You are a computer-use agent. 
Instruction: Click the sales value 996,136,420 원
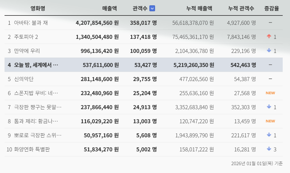pyautogui.click(x=100, y=51)
